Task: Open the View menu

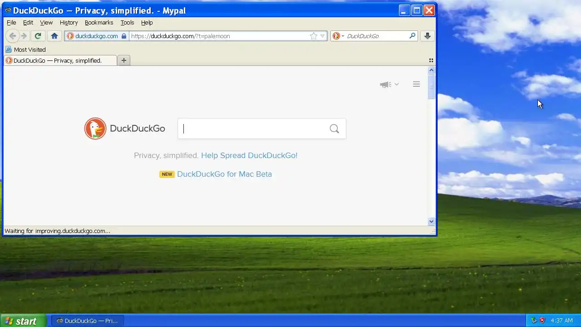Action: pyautogui.click(x=46, y=22)
